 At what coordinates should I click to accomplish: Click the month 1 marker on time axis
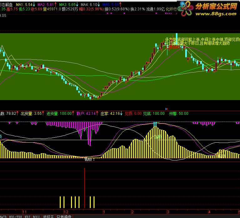tap(104, 212)
